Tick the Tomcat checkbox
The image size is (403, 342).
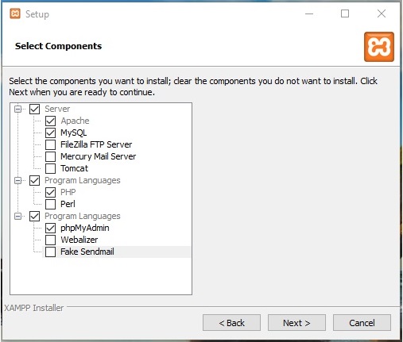pyautogui.click(x=50, y=168)
